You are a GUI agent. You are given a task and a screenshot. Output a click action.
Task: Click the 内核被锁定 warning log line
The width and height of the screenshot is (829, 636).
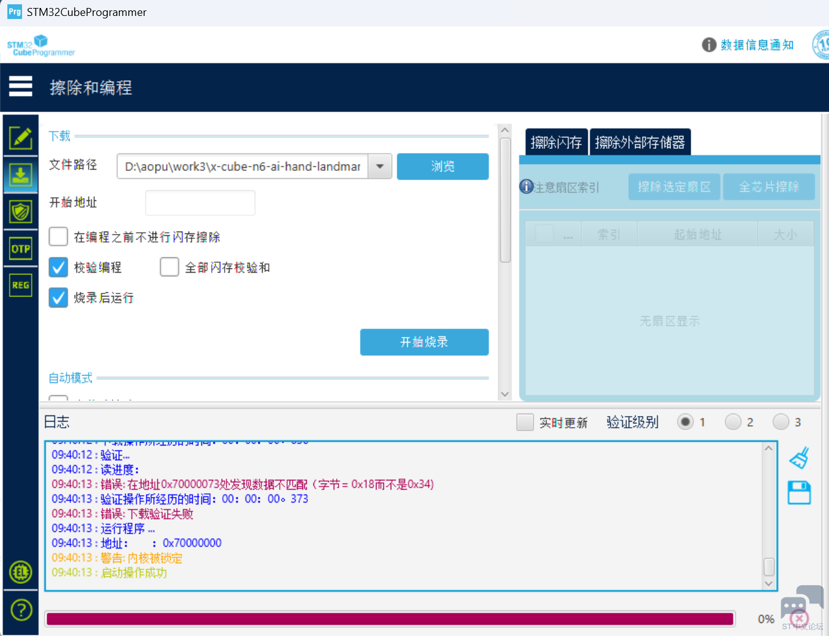click(117, 558)
